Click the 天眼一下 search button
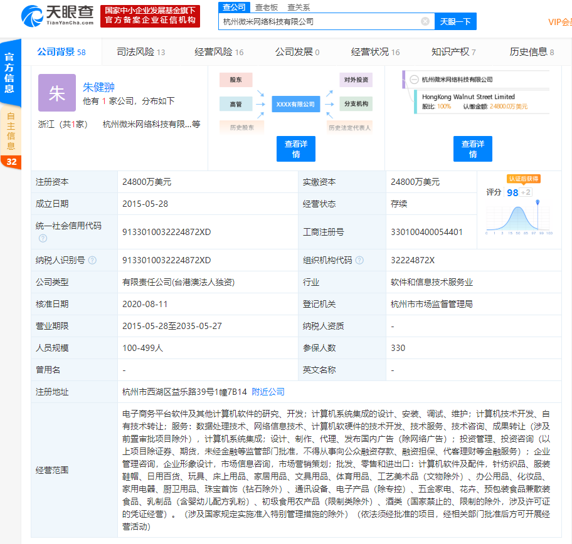 point(455,21)
